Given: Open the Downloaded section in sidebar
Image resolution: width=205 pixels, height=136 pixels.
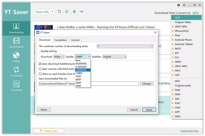Looking at the screenshot, I should tap(16, 43).
